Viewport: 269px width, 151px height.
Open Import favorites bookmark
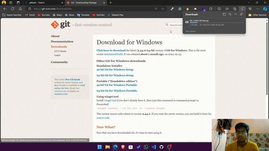12,15
